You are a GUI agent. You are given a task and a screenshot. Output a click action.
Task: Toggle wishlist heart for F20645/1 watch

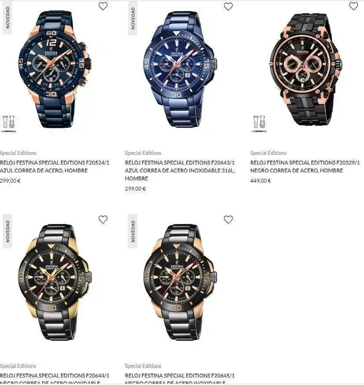point(228,220)
